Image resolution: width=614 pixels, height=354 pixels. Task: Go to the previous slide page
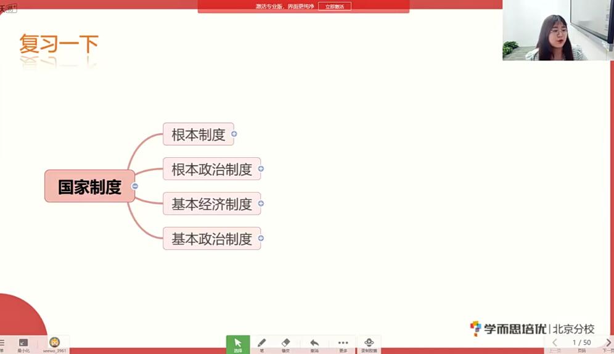[555, 343]
